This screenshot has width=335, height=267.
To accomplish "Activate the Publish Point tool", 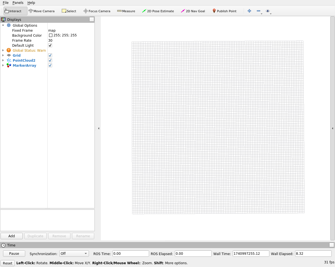I will tap(224, 11).
